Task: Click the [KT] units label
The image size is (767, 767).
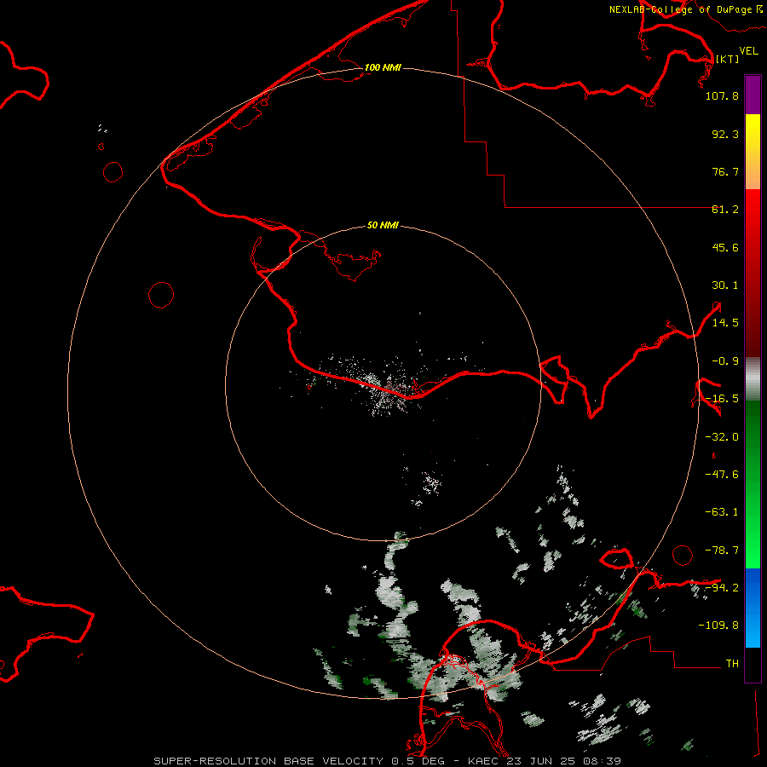Action: 727,59
